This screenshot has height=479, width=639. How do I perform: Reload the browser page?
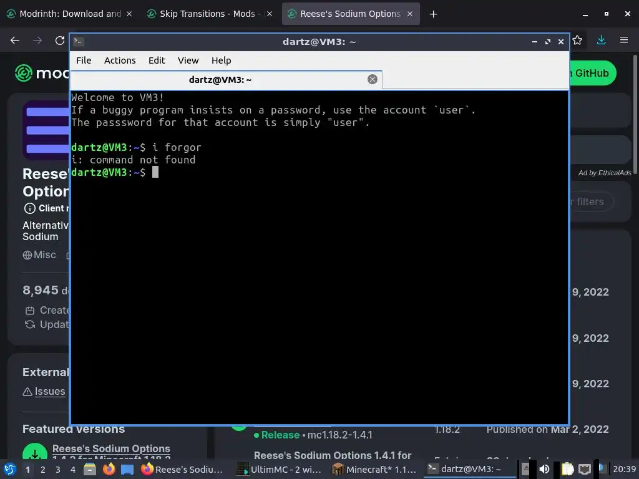pos(60,41)
